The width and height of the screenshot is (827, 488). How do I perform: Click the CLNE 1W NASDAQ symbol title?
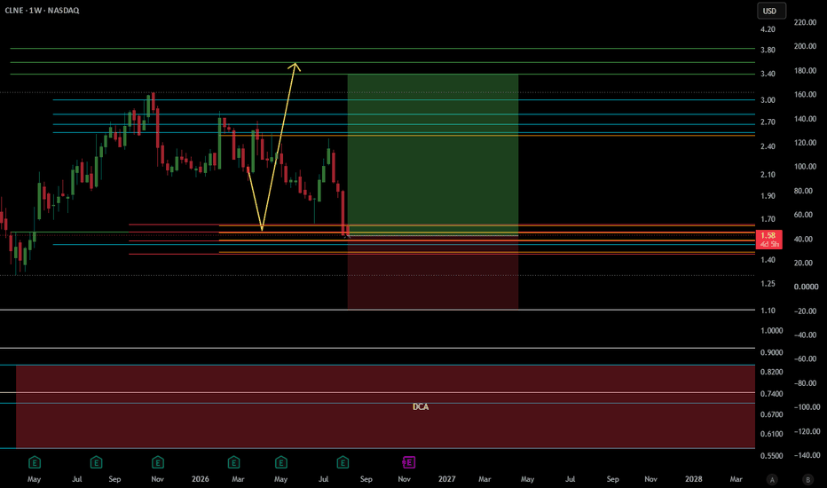(43, 11)
